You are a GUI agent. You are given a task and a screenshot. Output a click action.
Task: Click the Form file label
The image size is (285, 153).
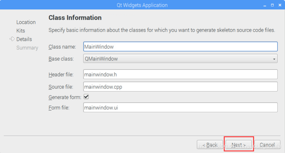(x=59, y=108)
